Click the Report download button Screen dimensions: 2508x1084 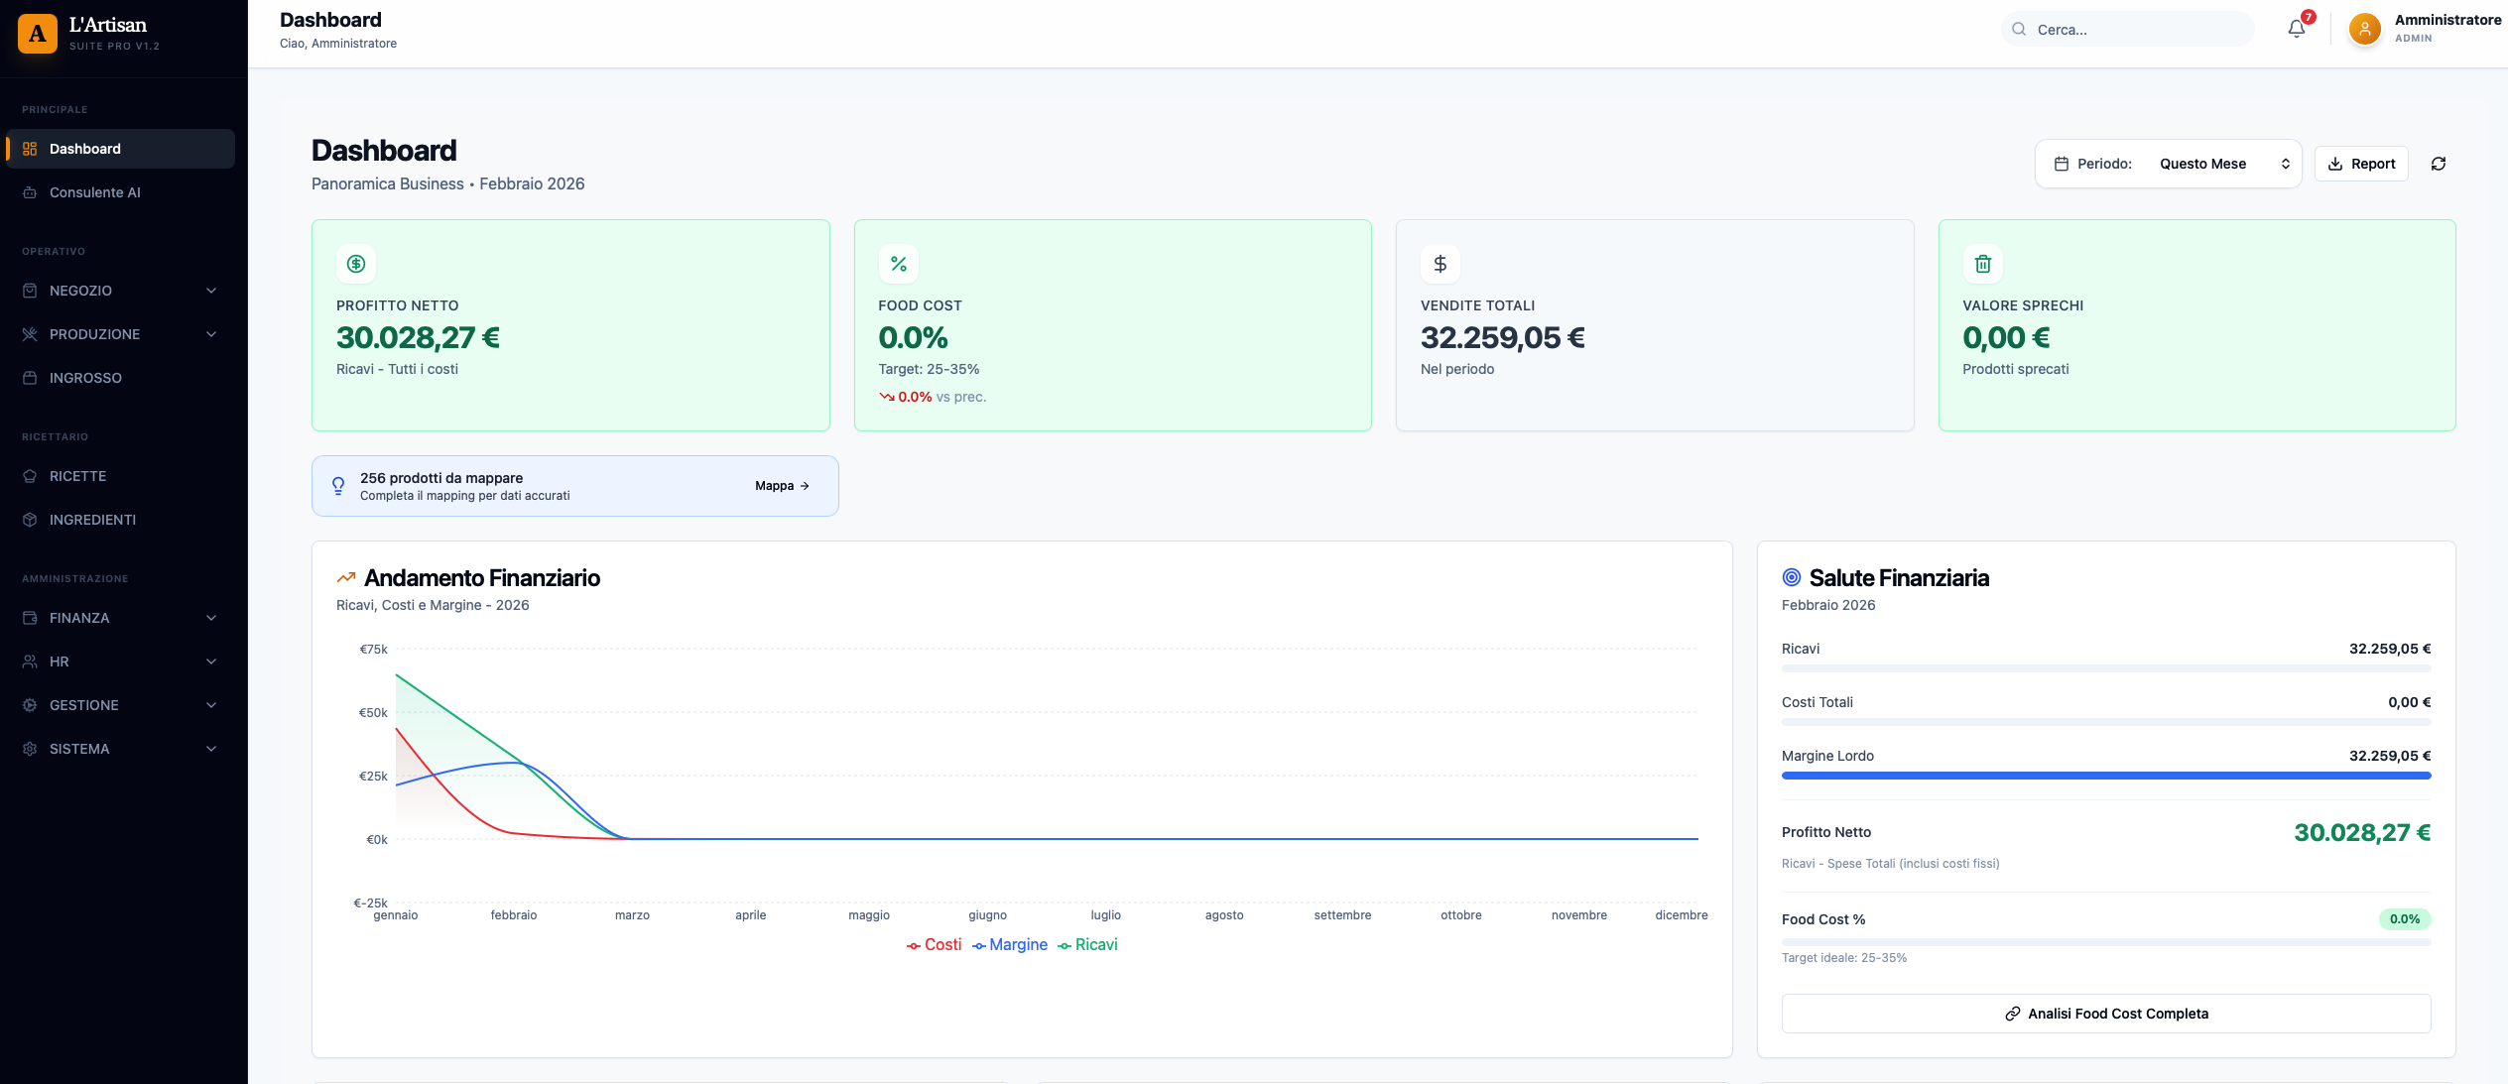2360,164
